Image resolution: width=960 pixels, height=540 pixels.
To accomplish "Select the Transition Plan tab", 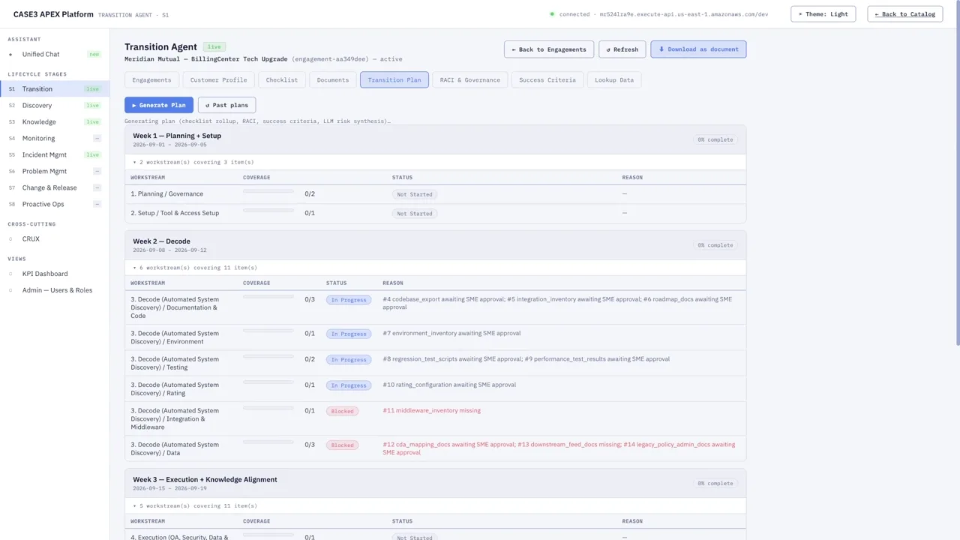I will 394,79.
